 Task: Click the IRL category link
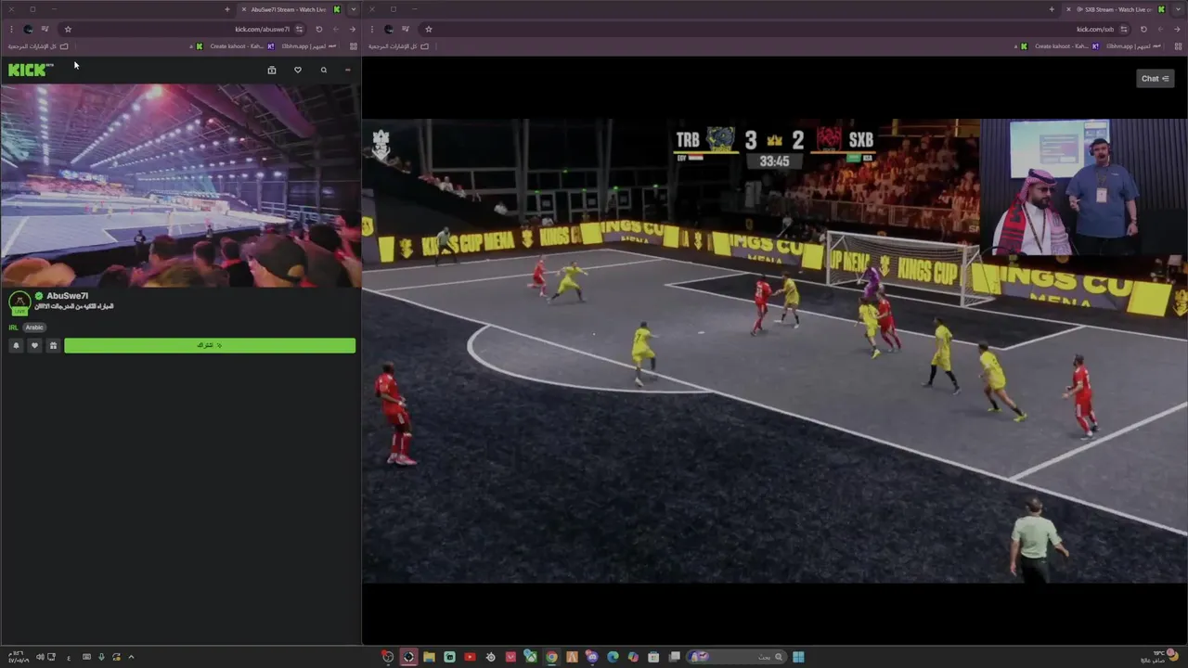(x=13, y=328)
